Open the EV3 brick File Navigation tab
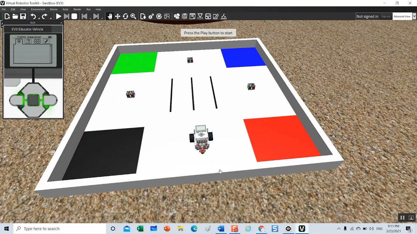The image size is (417, 234). (x=28, y=41)
